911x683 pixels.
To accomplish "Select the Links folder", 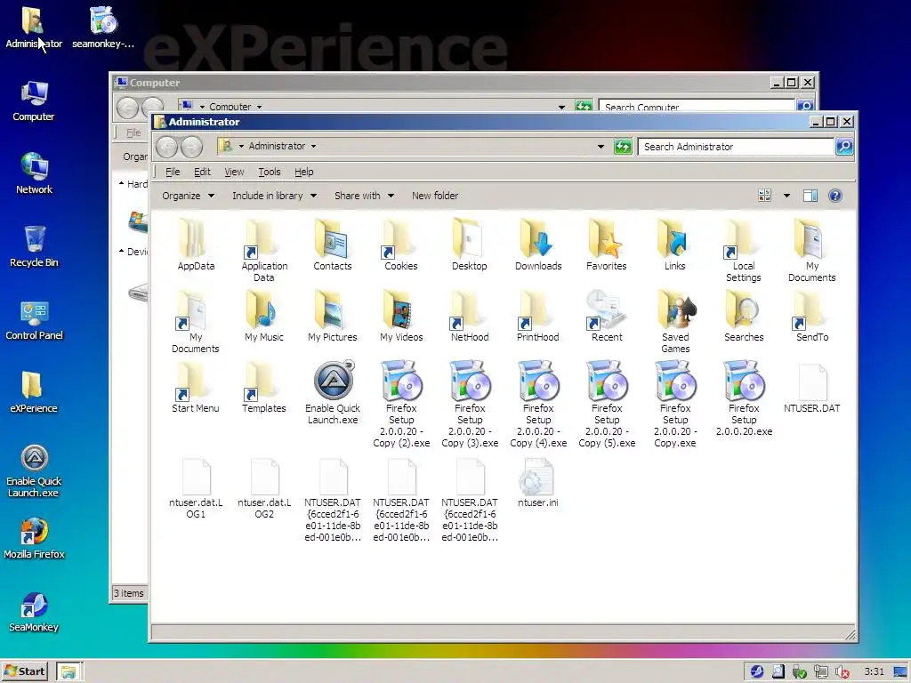I will tap(675, 245).
